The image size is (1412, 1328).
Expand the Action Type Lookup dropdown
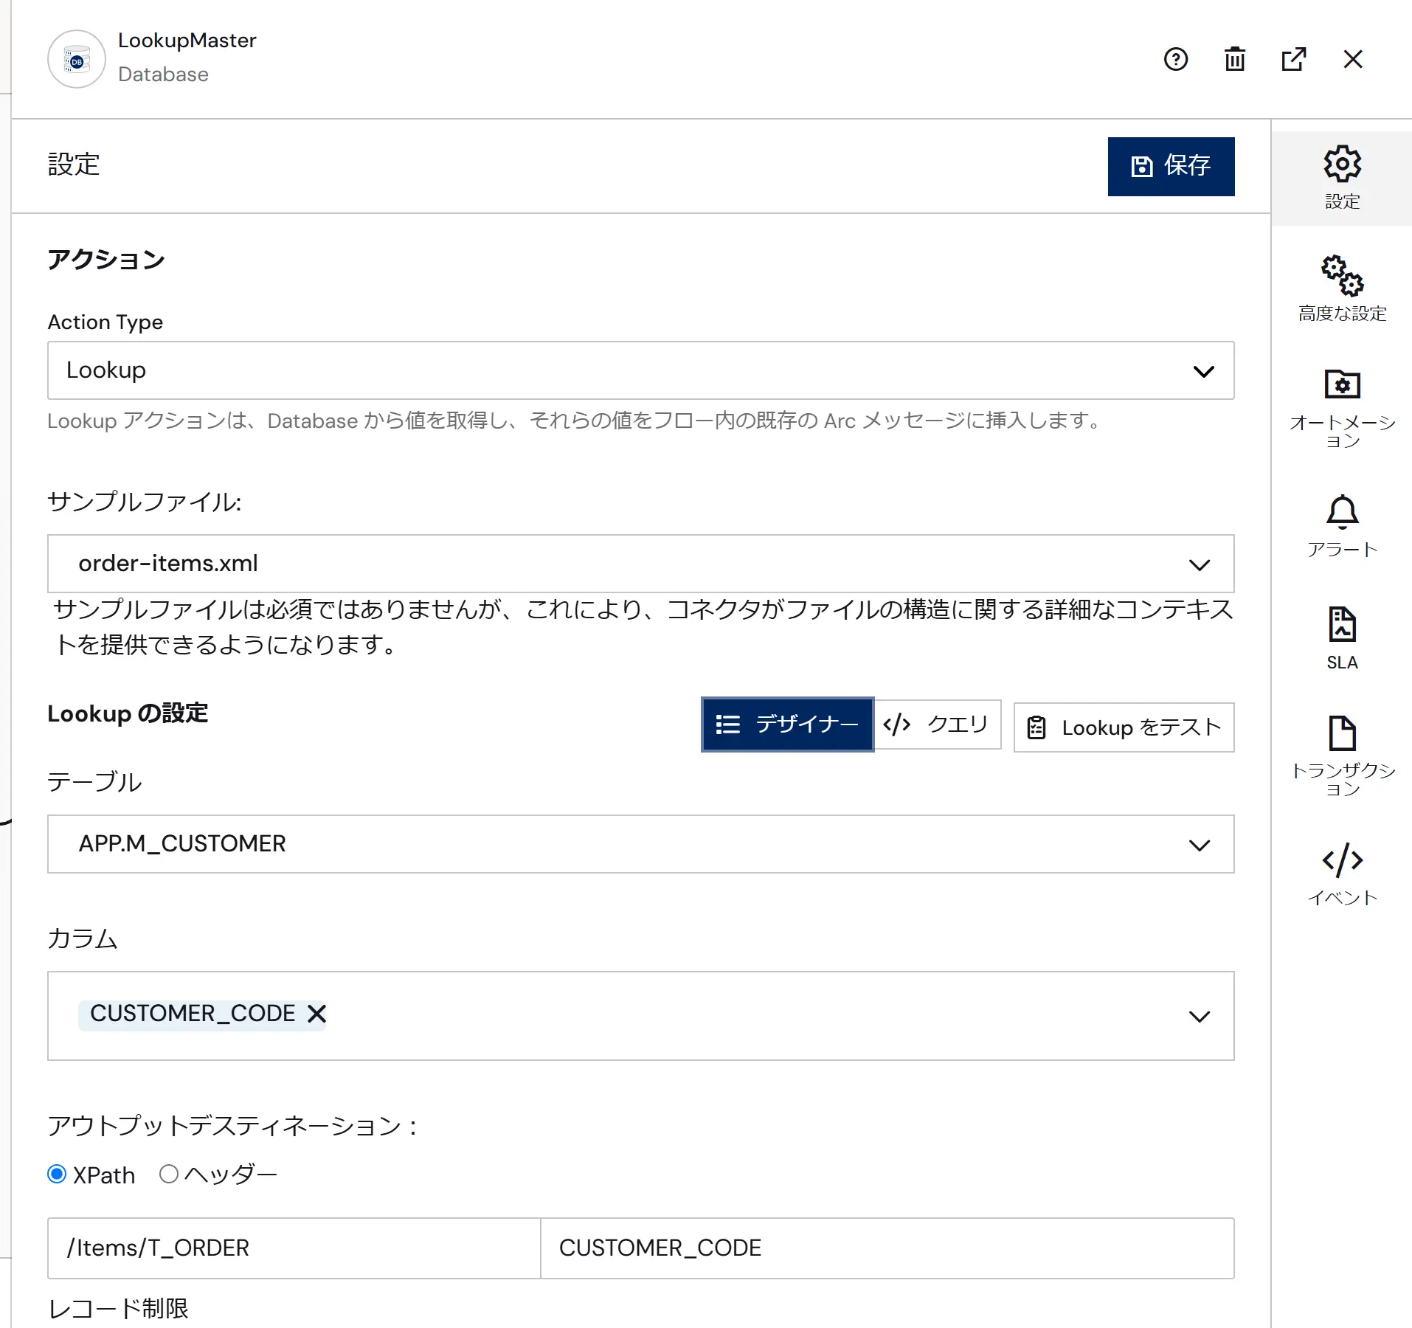tap(640, 370)
